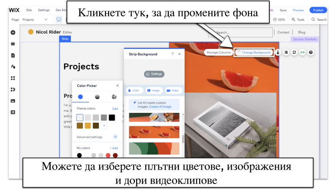
Task: Select the red swatch in My colors
Action: pyautogui.click(x=108, y=155)
